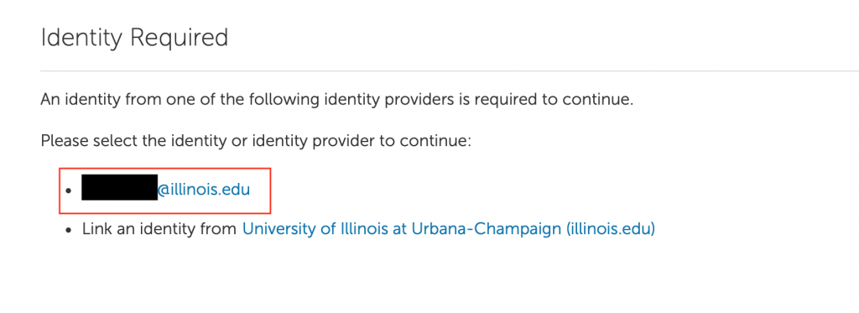This screenshot has width=859, height=313.
Task: Click the blacked-out username block
Action: 119,187
